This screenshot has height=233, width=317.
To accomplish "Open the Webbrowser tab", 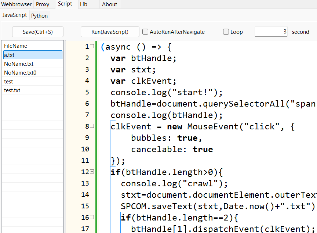I will (16, 4).
